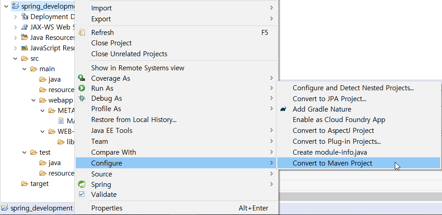This screenshot has height=215, width=442.
Task: Collapse the webapp folder in tree
Action: [x=34, y=100]
